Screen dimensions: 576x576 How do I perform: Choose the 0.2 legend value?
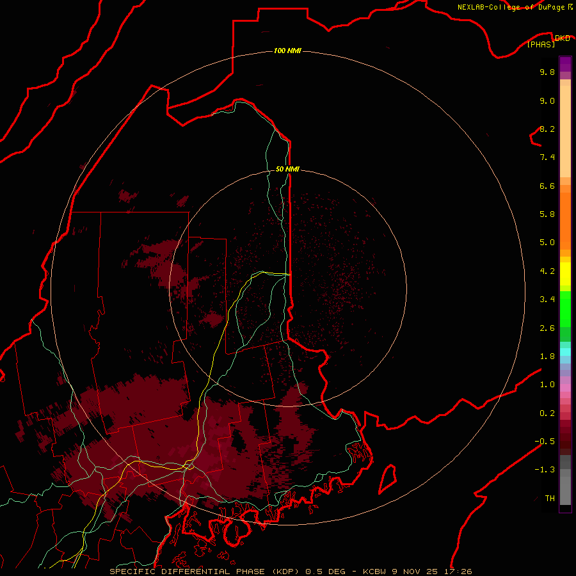(x=547, y=413)
